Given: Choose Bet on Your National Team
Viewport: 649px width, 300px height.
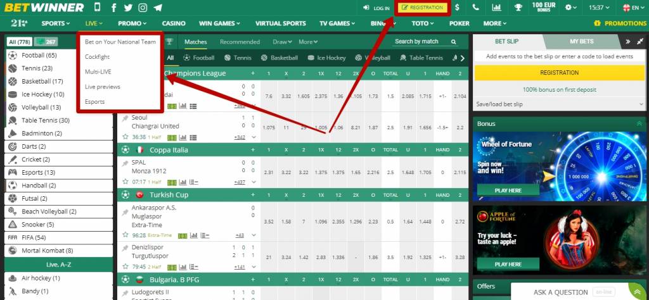Looking at the screenshot, I should tap(120, 42).
